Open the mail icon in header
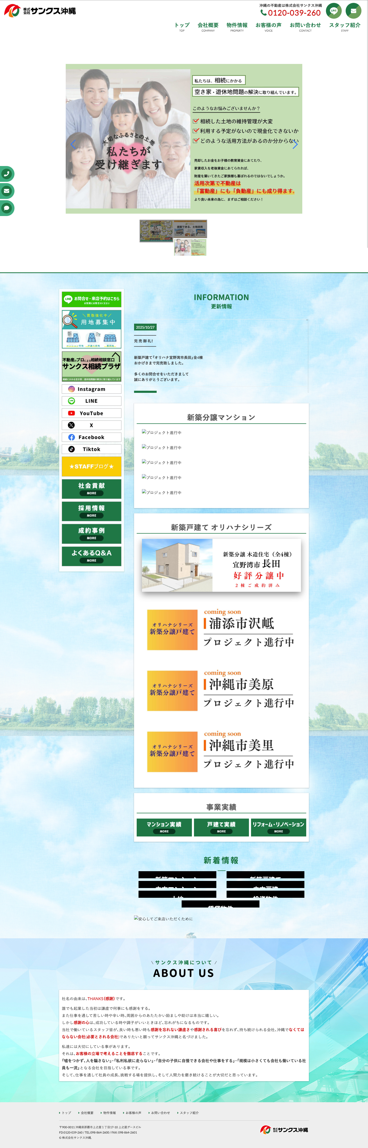The width and height of the screenshot is (368, 1148). [x=353, y=11]
